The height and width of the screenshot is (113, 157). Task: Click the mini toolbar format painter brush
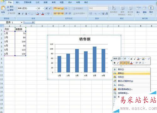click(149, 59)
